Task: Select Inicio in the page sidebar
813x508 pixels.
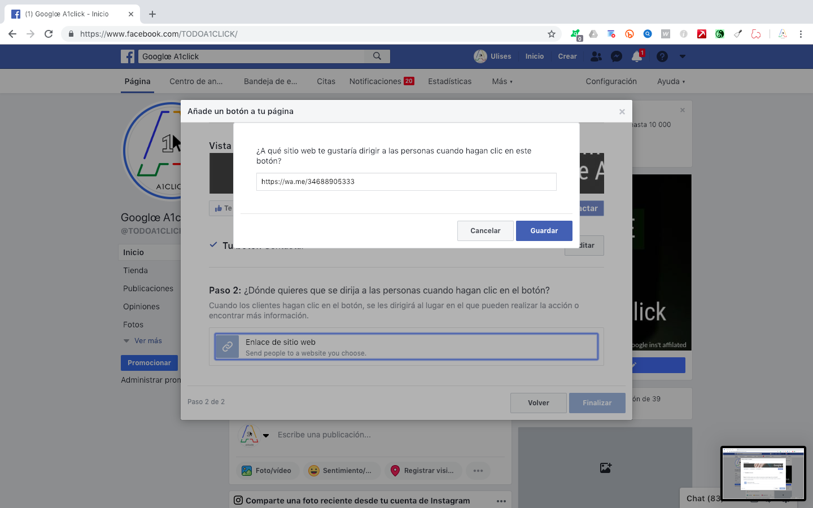Action: coord(133,252)
